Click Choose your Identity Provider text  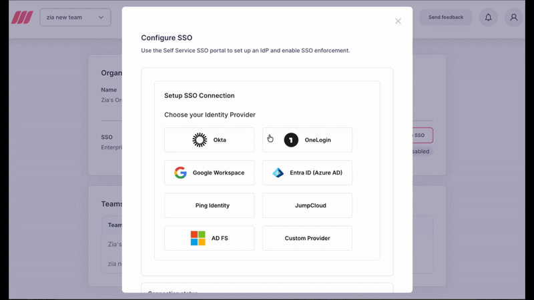point(210,115)
